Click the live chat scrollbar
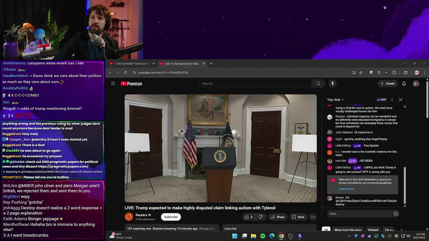Screen dimensions: 429x241 [x=405, y=185]
